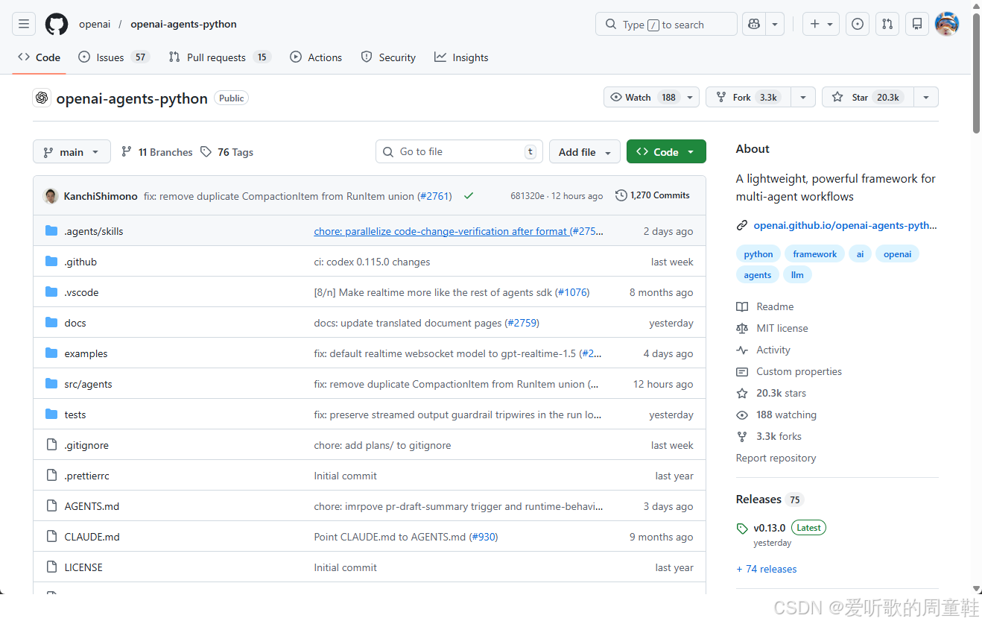Open the AGENTS.md file
This screenshot has height=624, width=982.
point(92,506)
